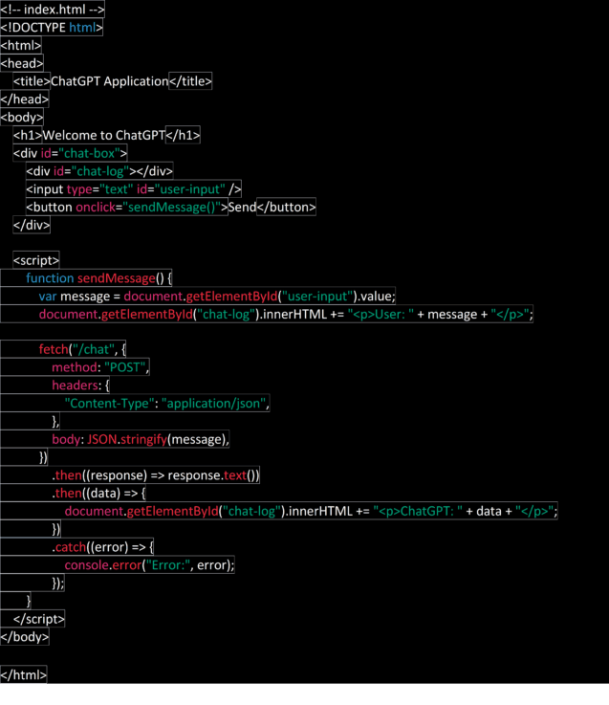Click the input type="text" id="user-input" line
609x705 pixels.
(134, 189)
